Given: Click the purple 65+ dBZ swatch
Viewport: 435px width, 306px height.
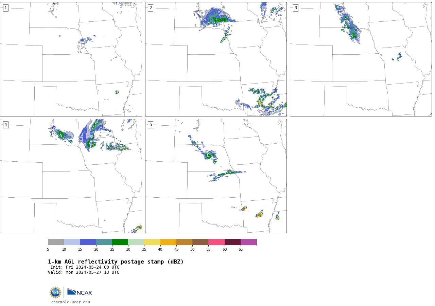Looking at the screenshot, I should (x=249, y=242).
